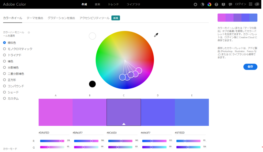Select the カスタム radio option

(x=4, y=98)
